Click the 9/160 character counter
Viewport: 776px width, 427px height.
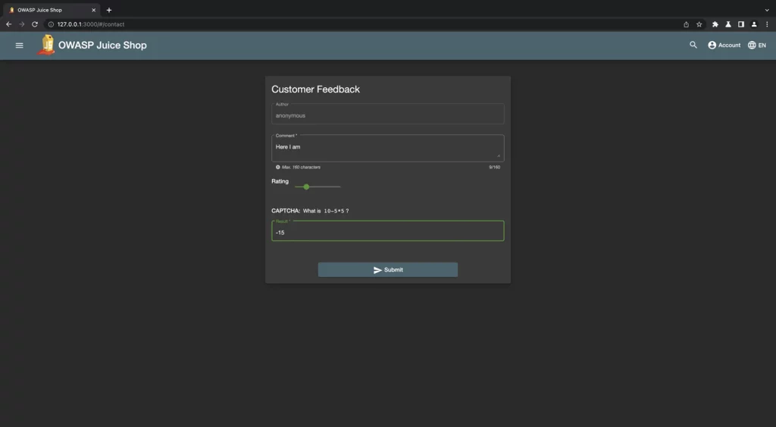(x=494, y=168)
